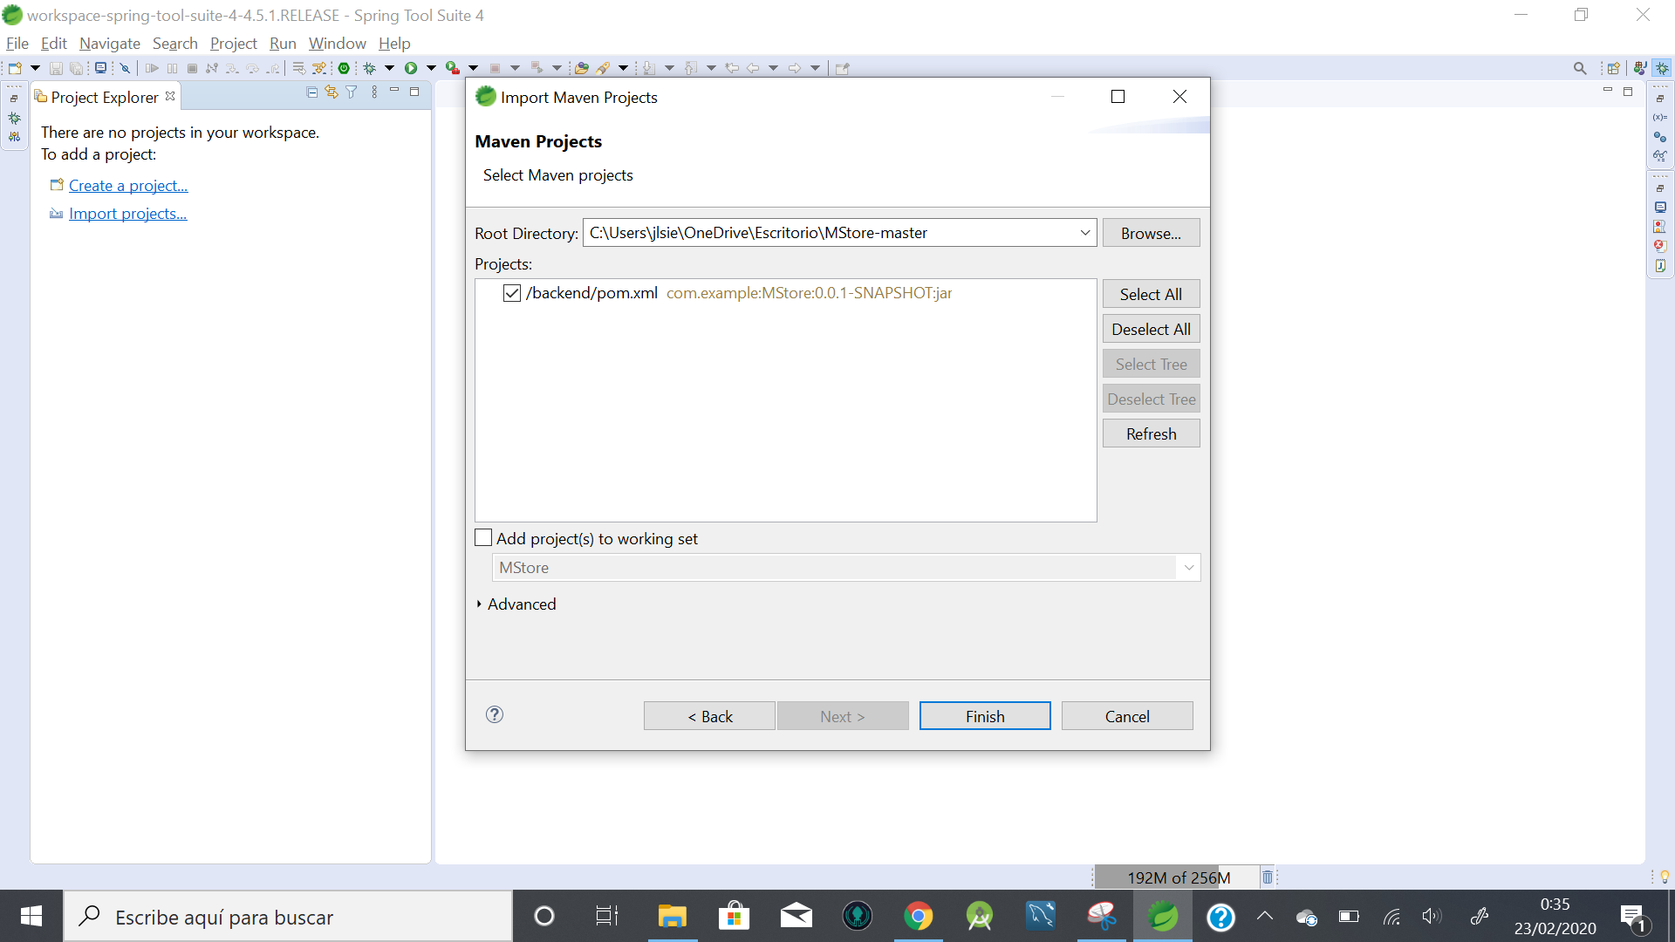Uncheck the /backend/pom.xml project checkbox
1675x942 pixels.
(x=512, y=293)
